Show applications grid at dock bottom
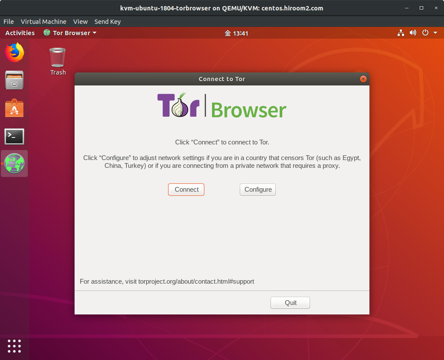Image resolution: width=444 pixels, height=360 pixels. point(14,346)
